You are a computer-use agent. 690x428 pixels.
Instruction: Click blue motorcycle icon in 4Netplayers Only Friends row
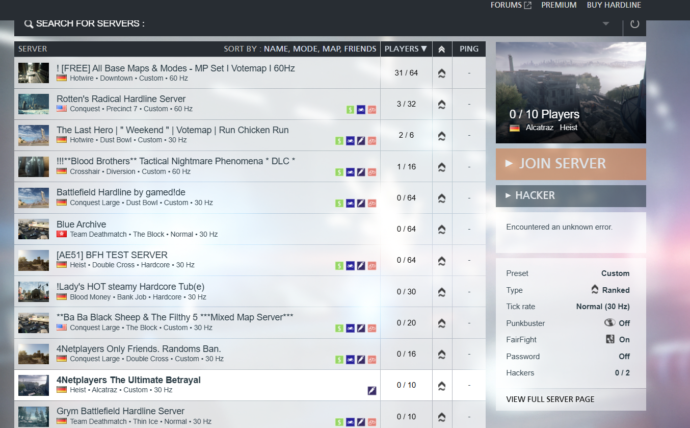coord(350,360)
